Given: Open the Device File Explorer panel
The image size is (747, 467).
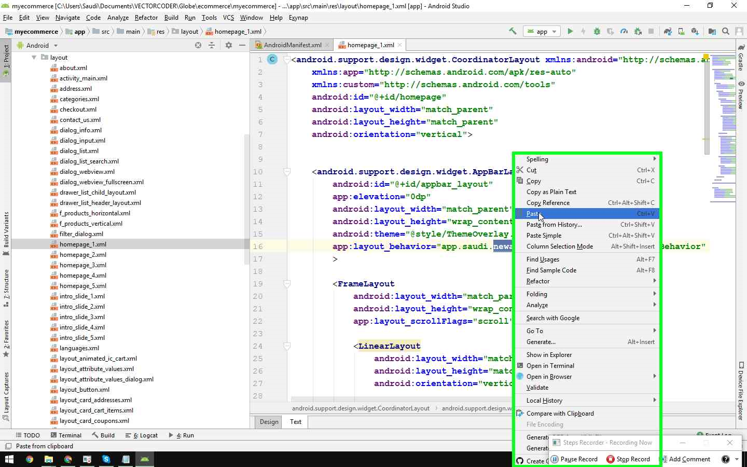Looking at the screenshot, I should point(741,391).
